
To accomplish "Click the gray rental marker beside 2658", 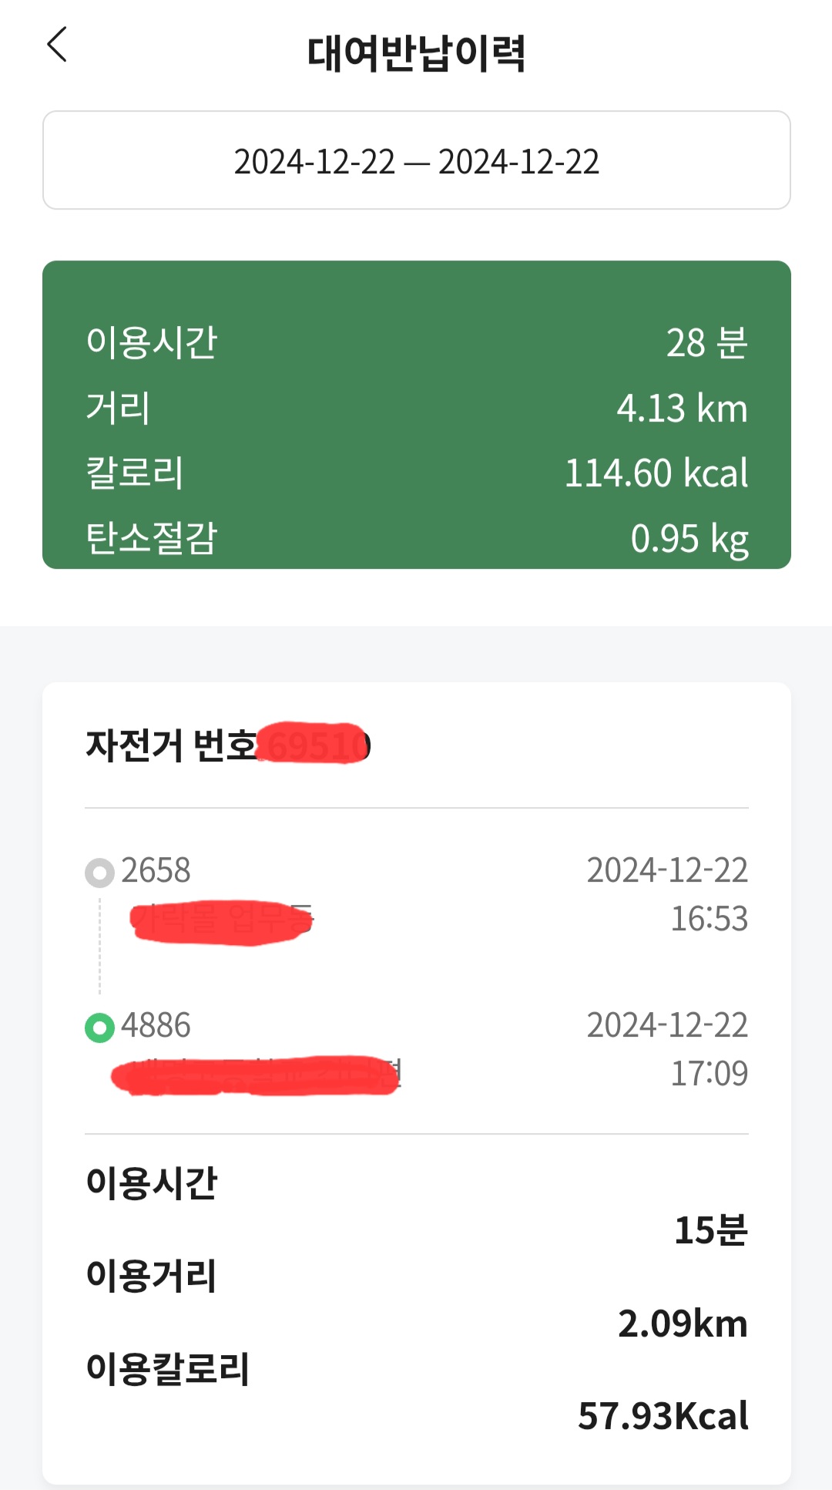I will 99,873.
